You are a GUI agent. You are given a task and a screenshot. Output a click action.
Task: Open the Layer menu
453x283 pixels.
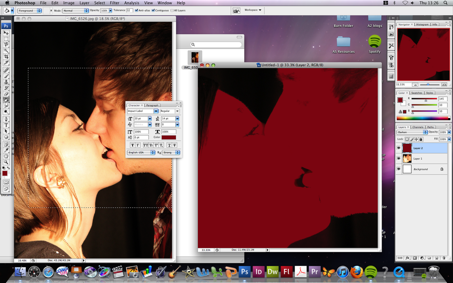[84, 3]
